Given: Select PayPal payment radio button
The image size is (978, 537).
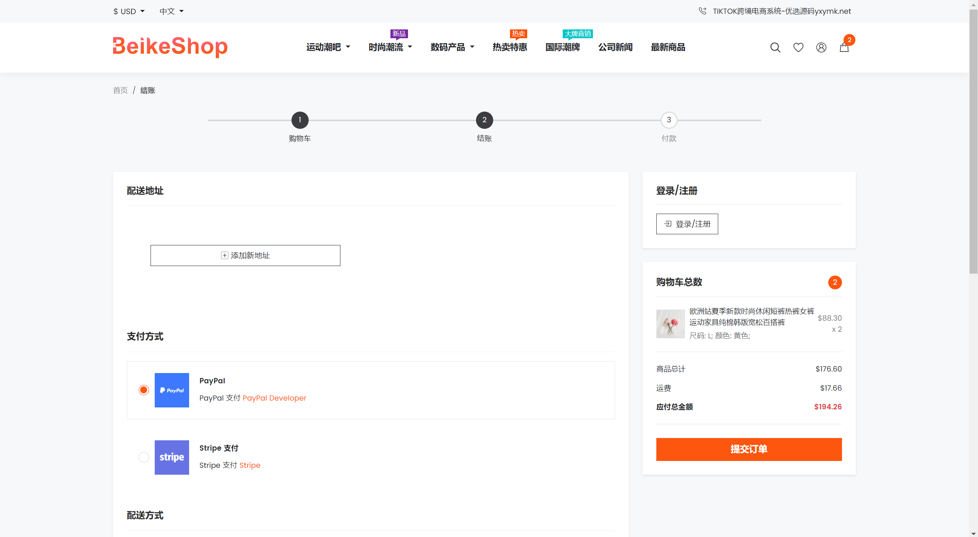Looking at the screenshot, I should [144, 390].
